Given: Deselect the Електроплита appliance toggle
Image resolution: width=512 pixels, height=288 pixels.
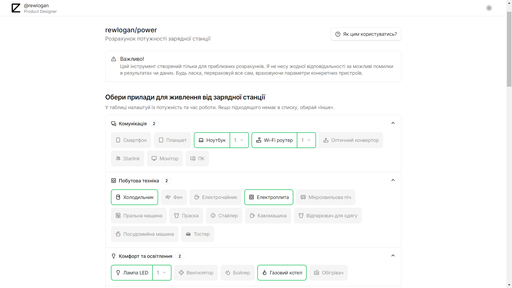Looking at the screenshot, I should [269, 197].
